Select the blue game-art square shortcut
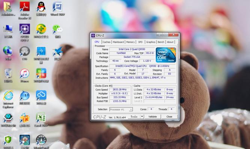The width and height of the screenshot is (250, 149). click(25, 140)
